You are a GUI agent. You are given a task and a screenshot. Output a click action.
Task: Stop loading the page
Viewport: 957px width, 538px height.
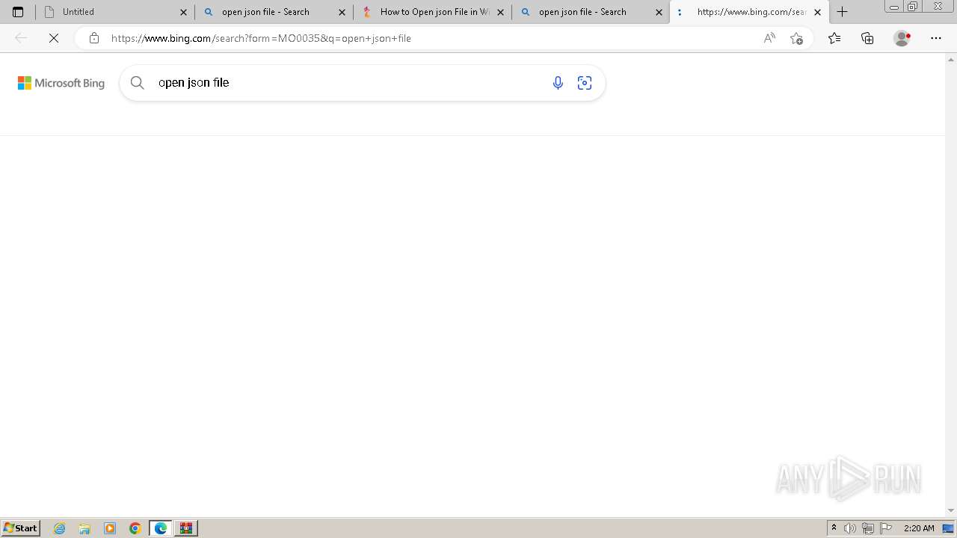[x=54, y=38]
